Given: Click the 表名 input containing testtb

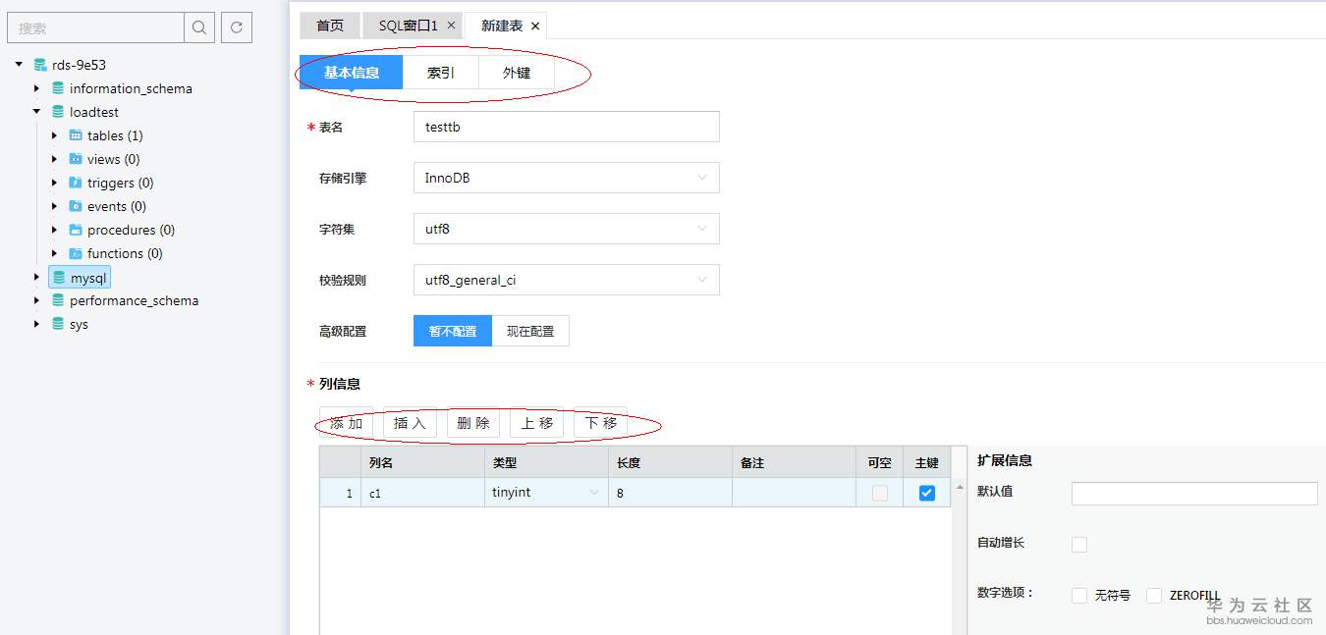Looking at the screenshot, I should (x=567, y=127).
